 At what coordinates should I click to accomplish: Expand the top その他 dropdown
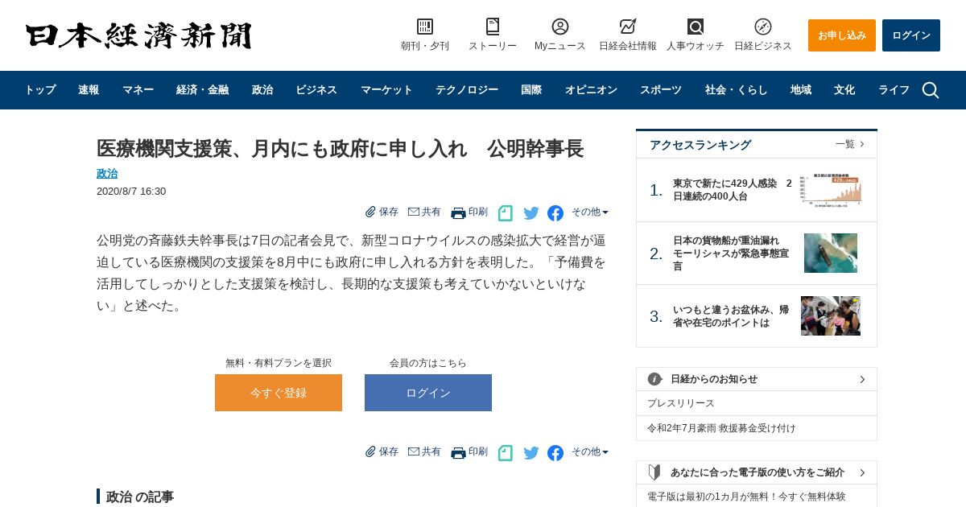590,212
